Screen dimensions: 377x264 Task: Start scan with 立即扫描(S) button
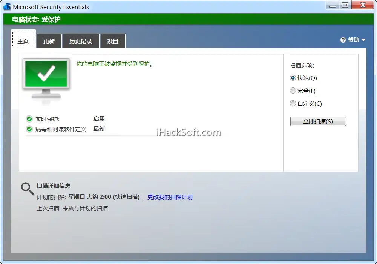(x=318, y=121)
